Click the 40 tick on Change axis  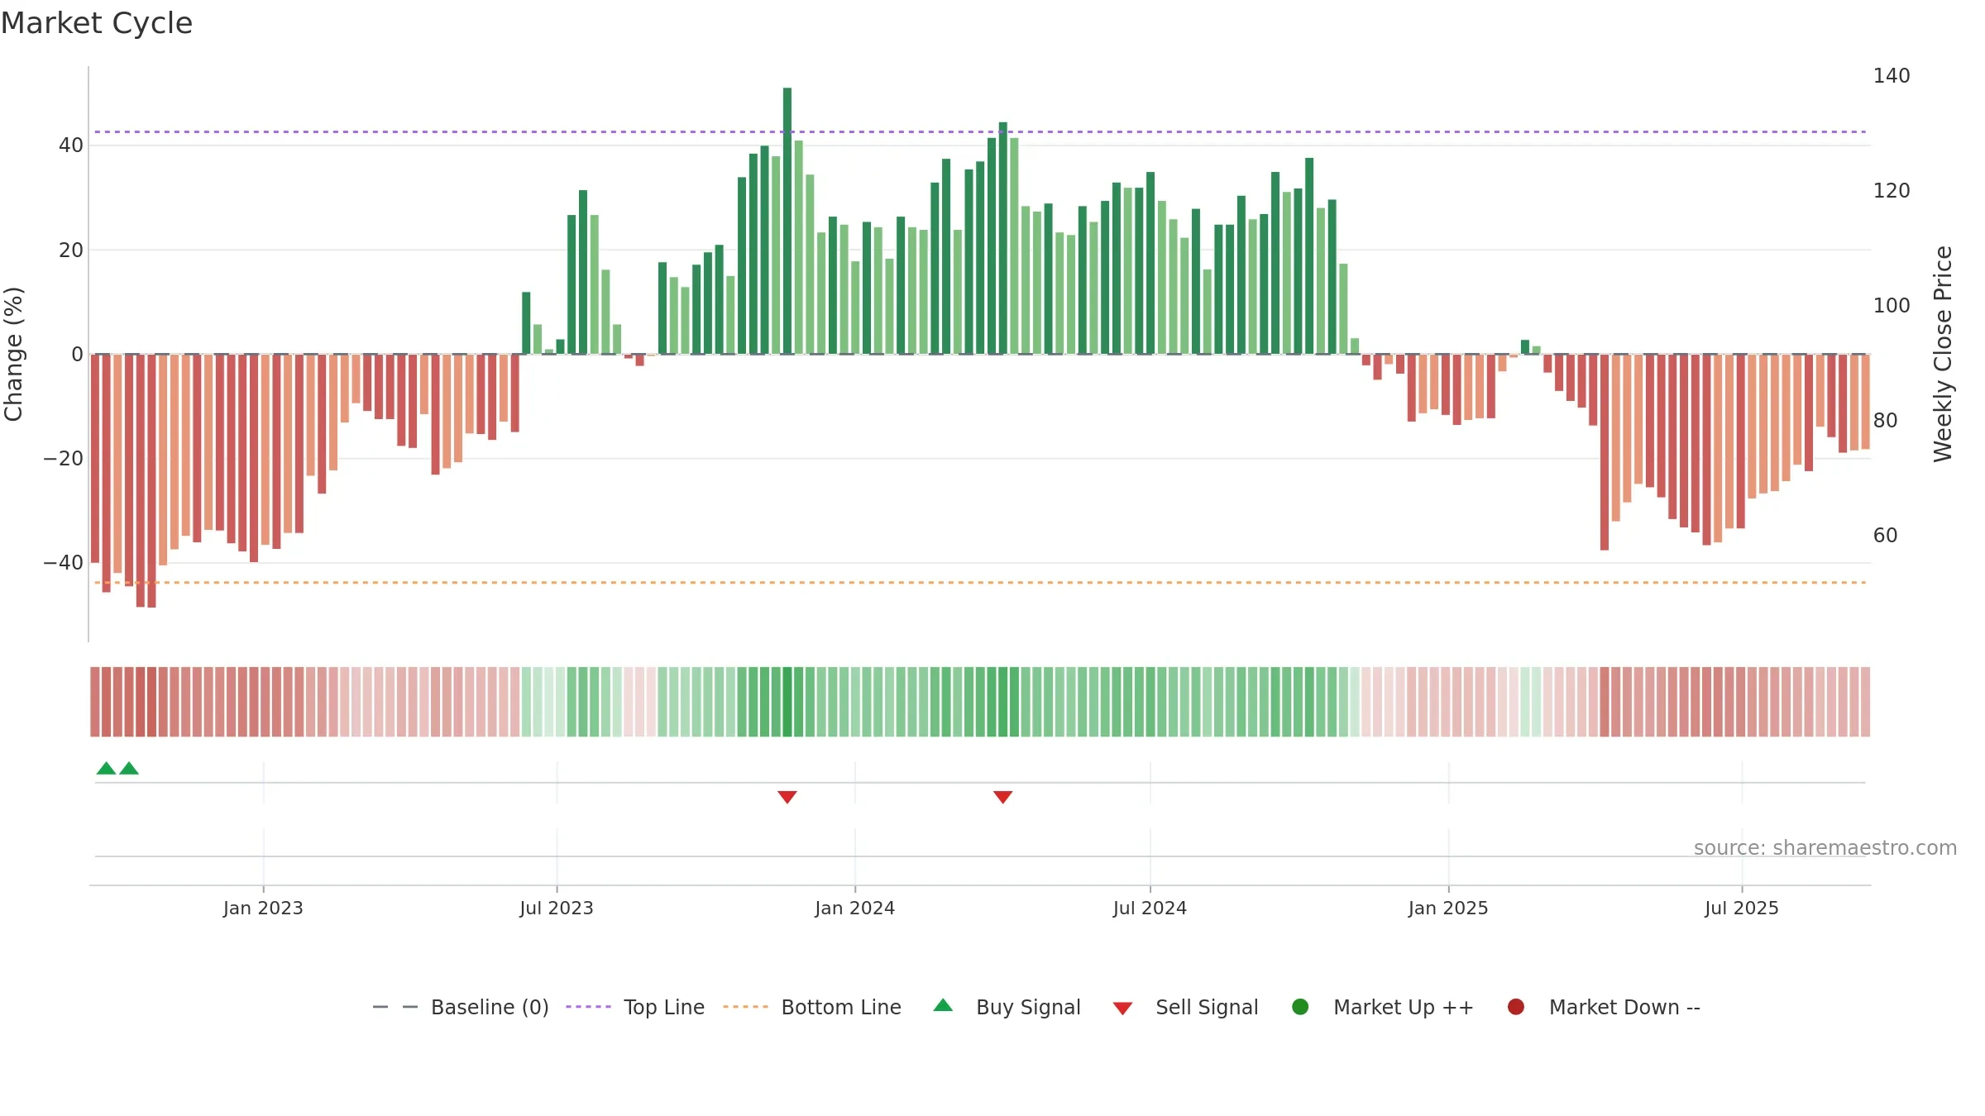71,145
